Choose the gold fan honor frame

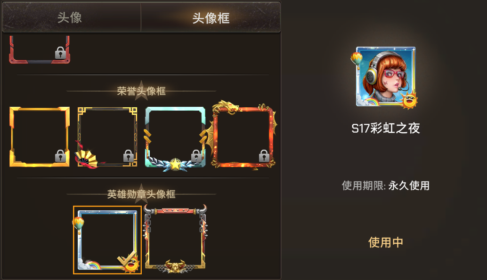tap(106, 137)
